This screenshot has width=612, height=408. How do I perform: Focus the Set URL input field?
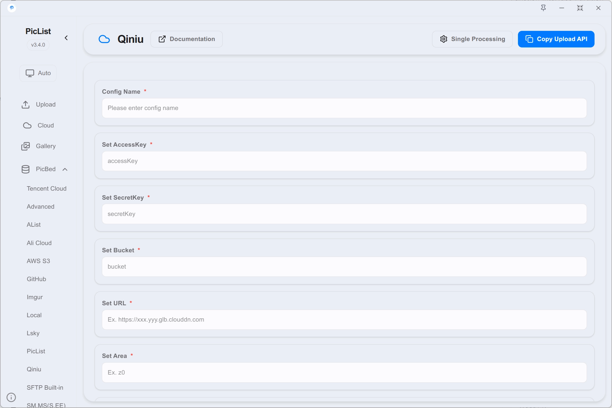pyautogui.click(x=344, y=320)
